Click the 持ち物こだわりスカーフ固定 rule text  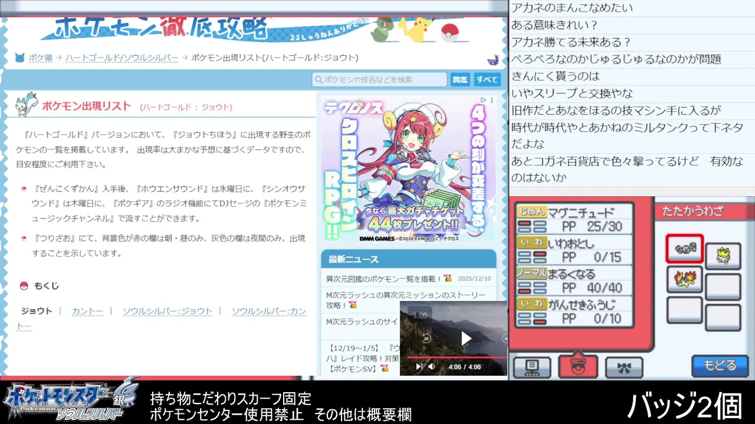tap(231, 399)
